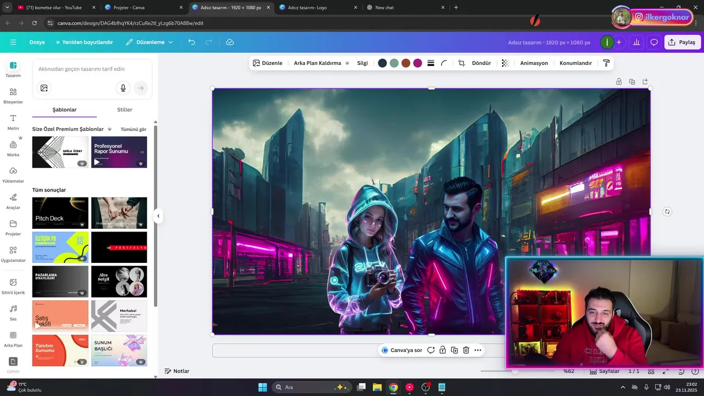Open the comments speech bubble icon
This screenshot has height=396, width=704.
point(654,42)
